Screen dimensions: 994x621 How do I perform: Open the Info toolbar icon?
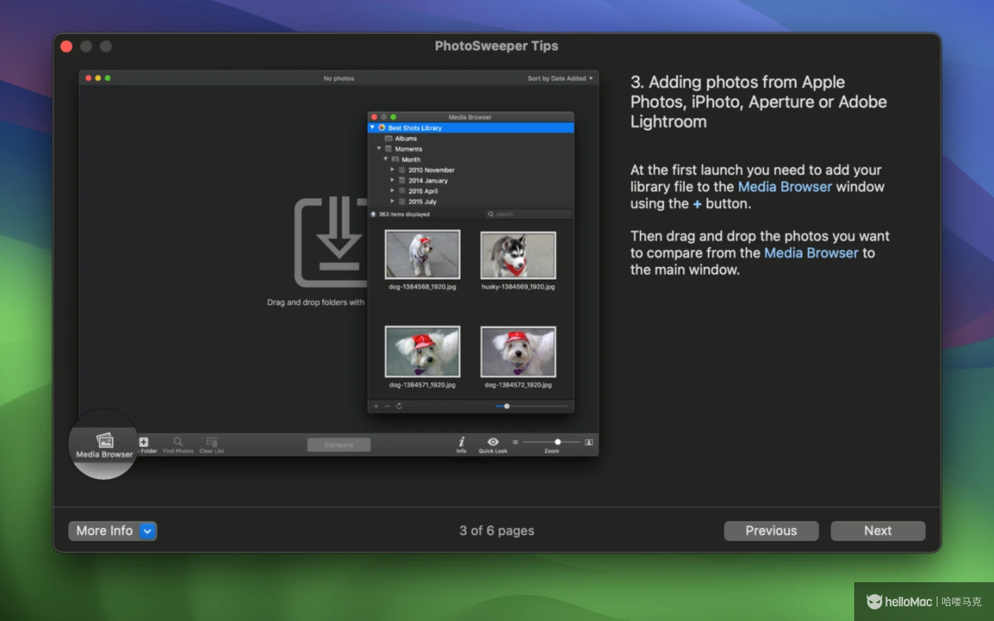(461, 442)
